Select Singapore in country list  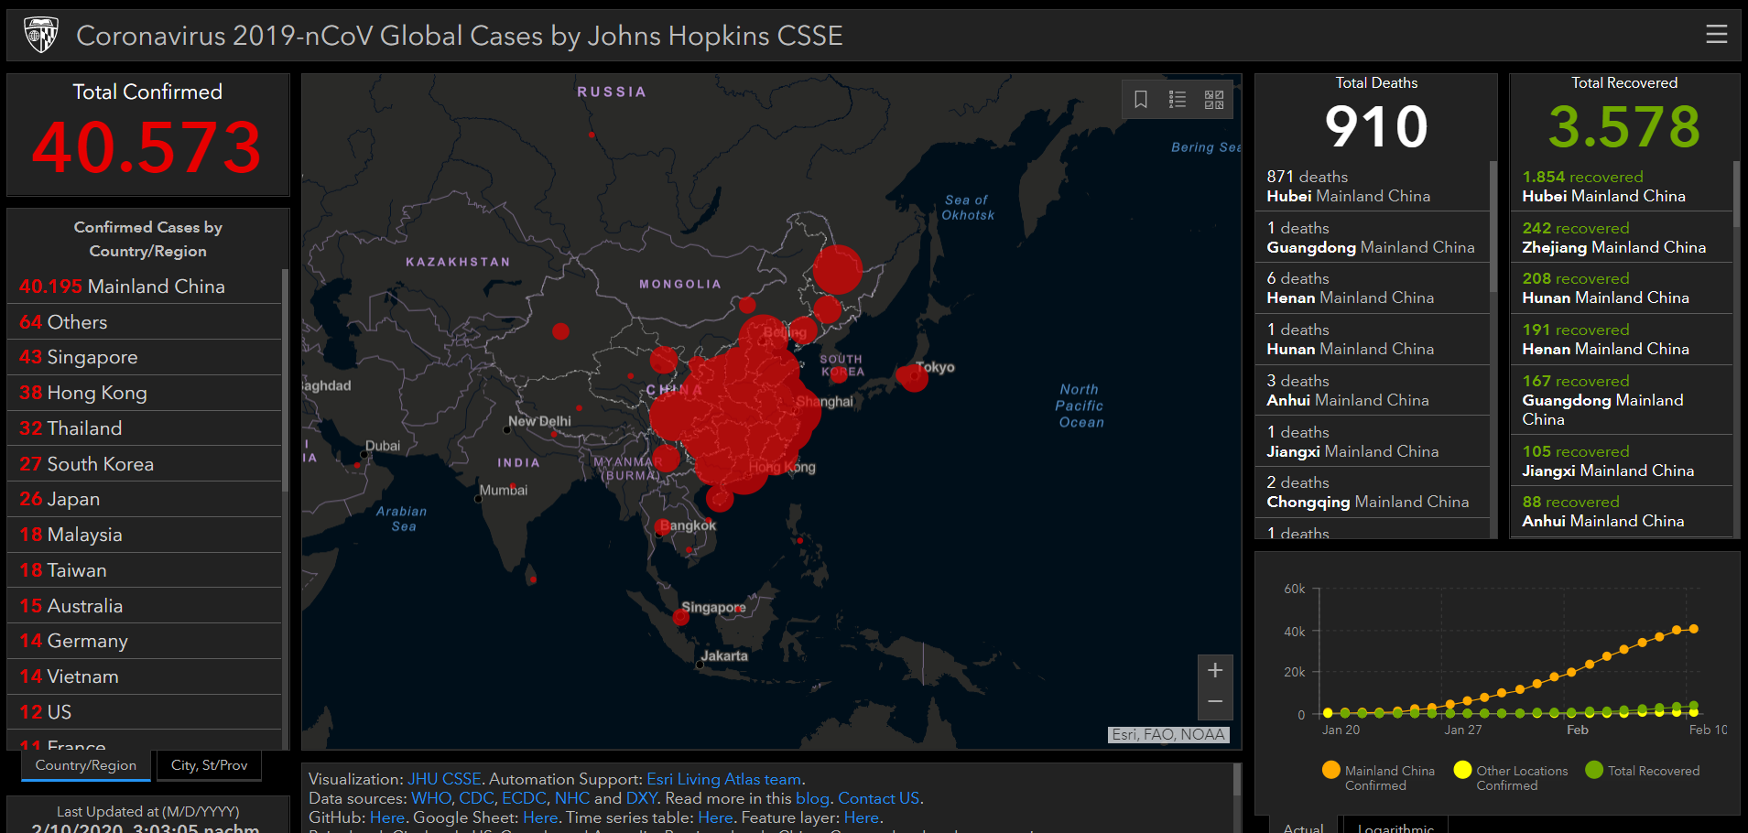click(145, 357)
